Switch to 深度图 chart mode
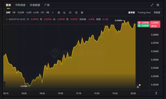 coord(157,13)
